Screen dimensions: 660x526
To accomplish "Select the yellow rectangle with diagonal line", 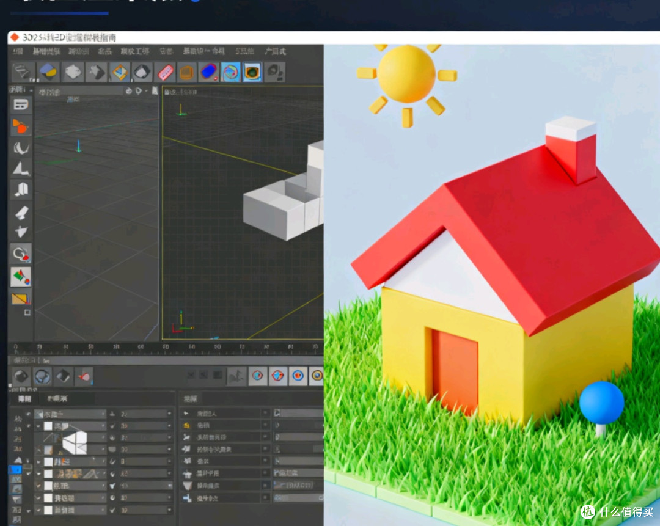I will [x=20, y=299].
